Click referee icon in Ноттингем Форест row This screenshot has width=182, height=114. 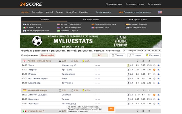pos(128,79)
